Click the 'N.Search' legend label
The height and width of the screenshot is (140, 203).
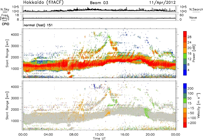point(196,9)
